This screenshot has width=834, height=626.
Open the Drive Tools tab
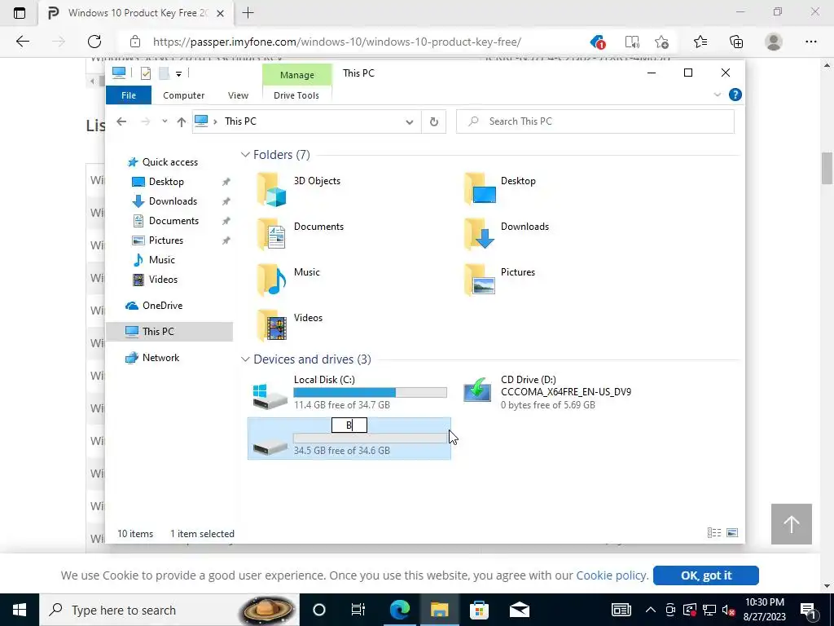pyautogui.click(x=296, y=95)
